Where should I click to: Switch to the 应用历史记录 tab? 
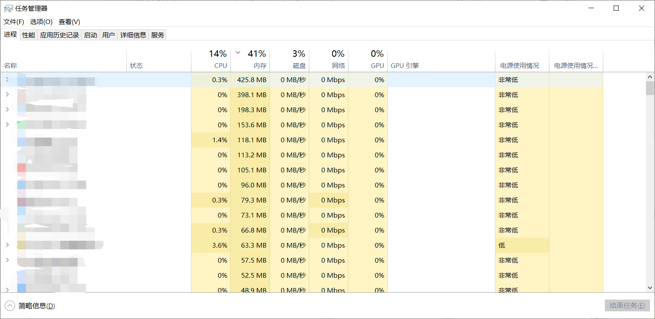point(60,35)
